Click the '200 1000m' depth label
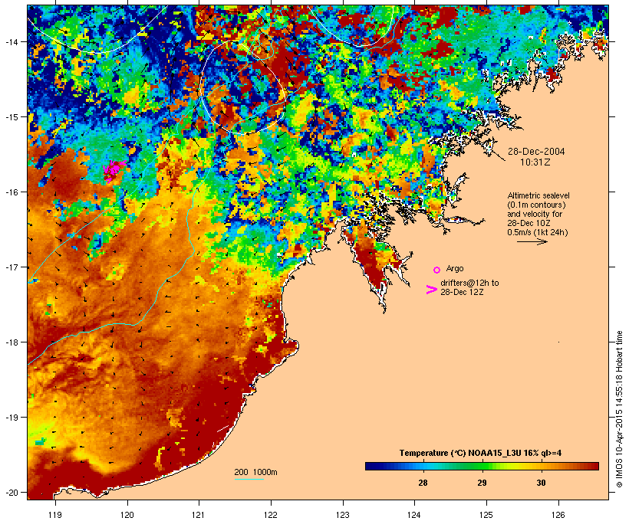This screenshot has width=629, height=521. click(x=255, y=472)
